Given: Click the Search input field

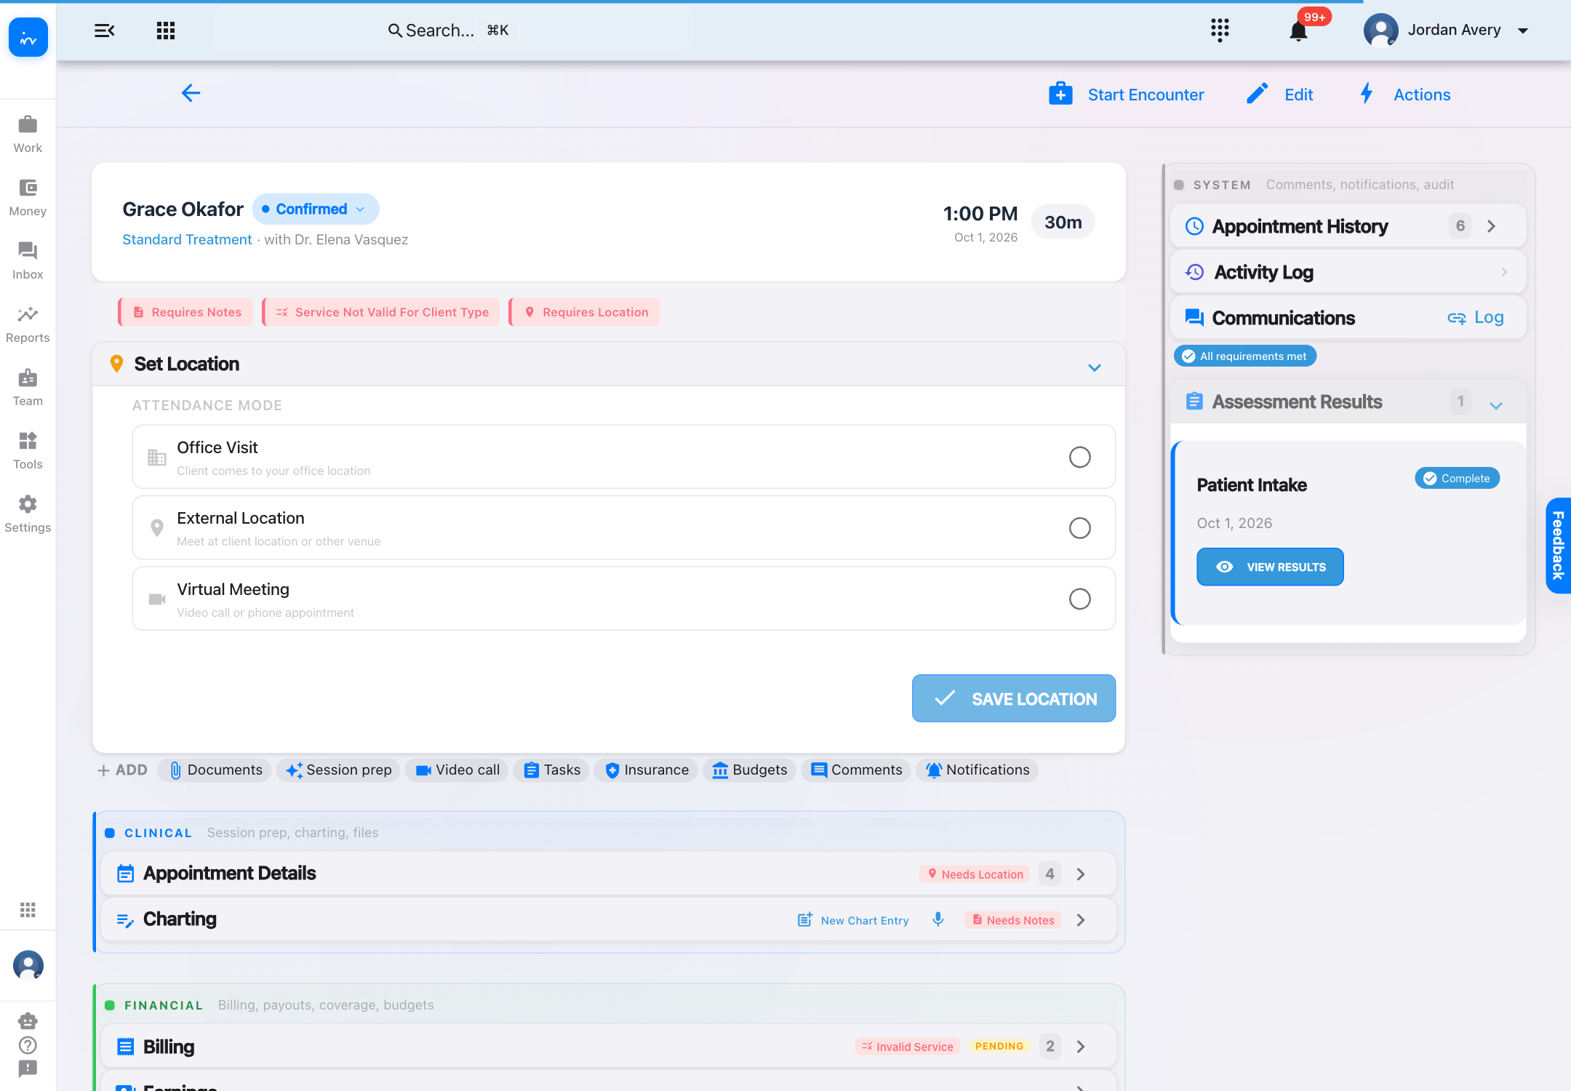Looking at the screenshot, I should (453, 31).
